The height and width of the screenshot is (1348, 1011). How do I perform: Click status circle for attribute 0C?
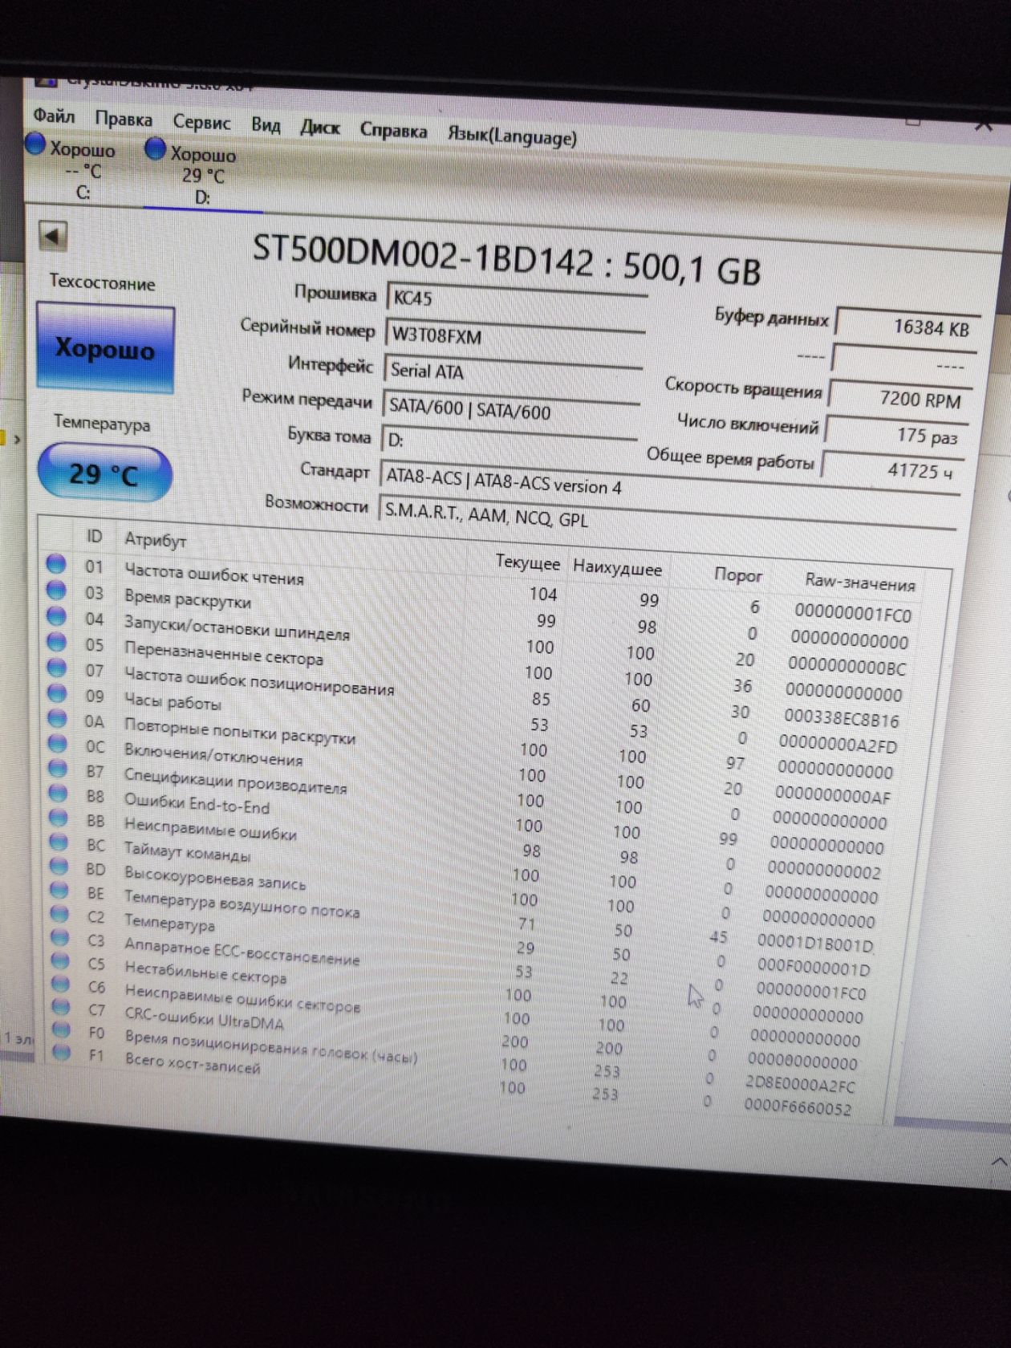click(58, 744)
